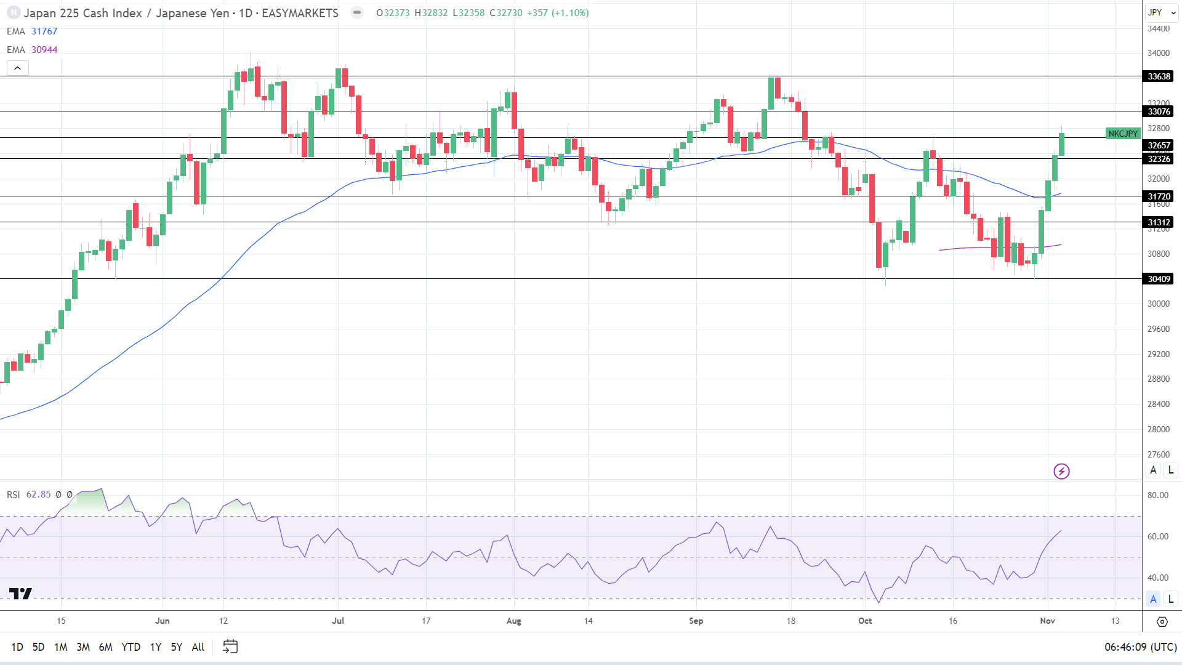Select the EMA 31767 indicator legend
This screenshot has width=1182, height=665.
pyautogui.click(x=32, y=31)
